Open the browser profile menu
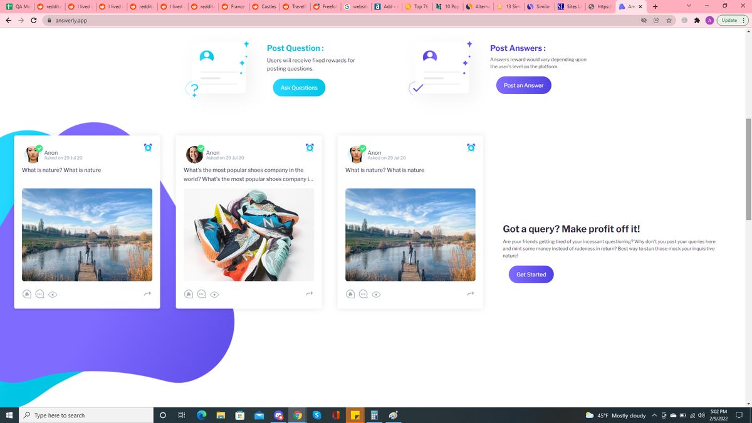This screenshot has width=752, height=423. 710,20
